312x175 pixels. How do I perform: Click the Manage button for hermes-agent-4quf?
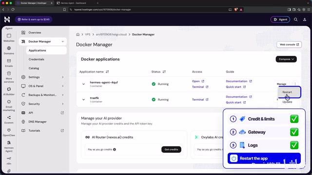click(281, 84)
